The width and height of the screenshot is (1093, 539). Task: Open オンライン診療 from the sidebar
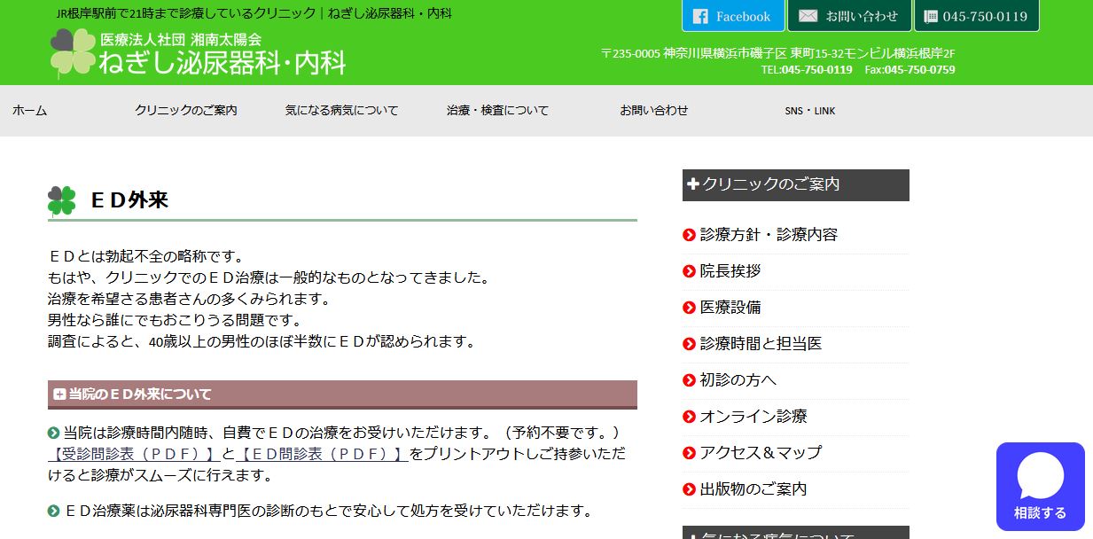752,416
